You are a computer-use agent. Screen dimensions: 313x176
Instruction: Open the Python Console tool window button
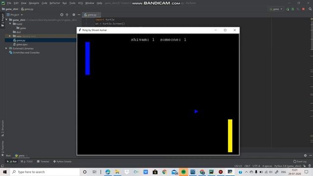(62, 161)
